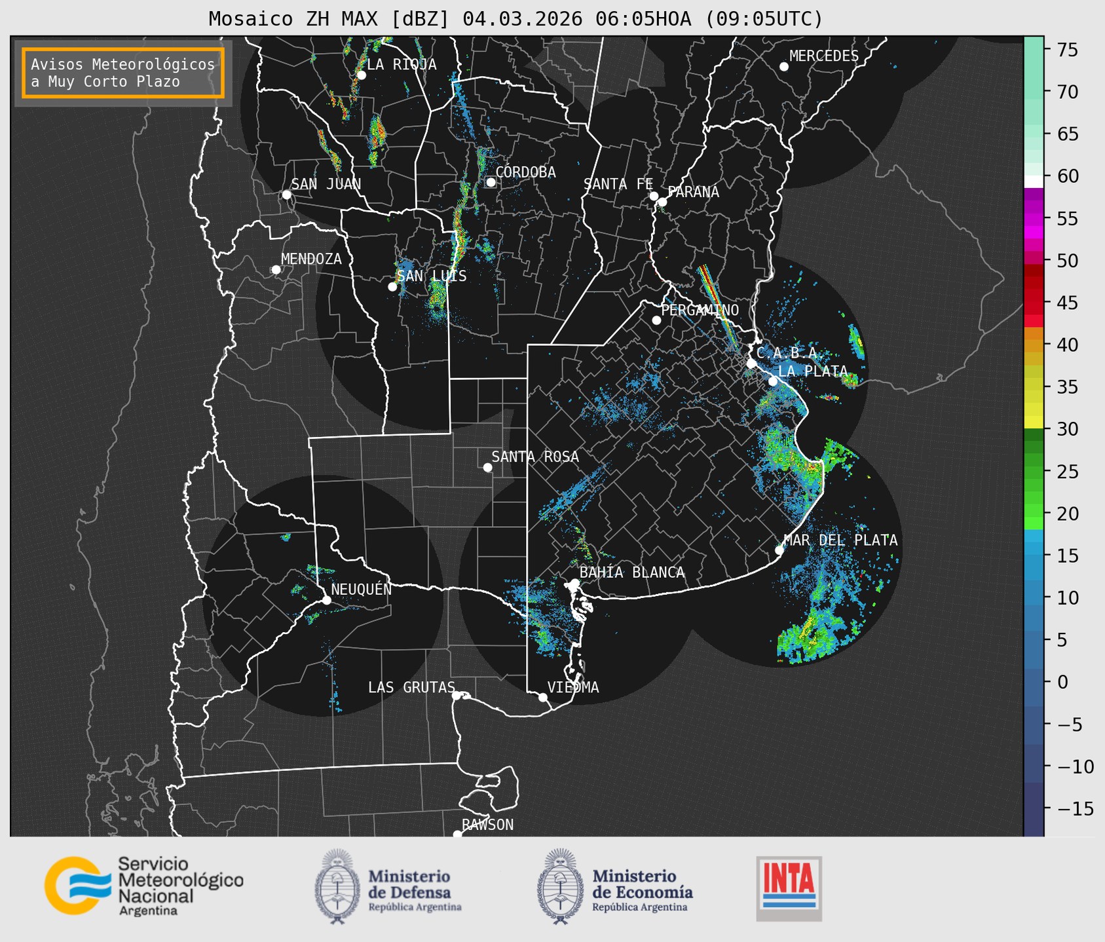Select the Mar del Plata marker dot
The width and height of the screenshot is (1105, 942).
pyautogui.click(x=779, y=550)
